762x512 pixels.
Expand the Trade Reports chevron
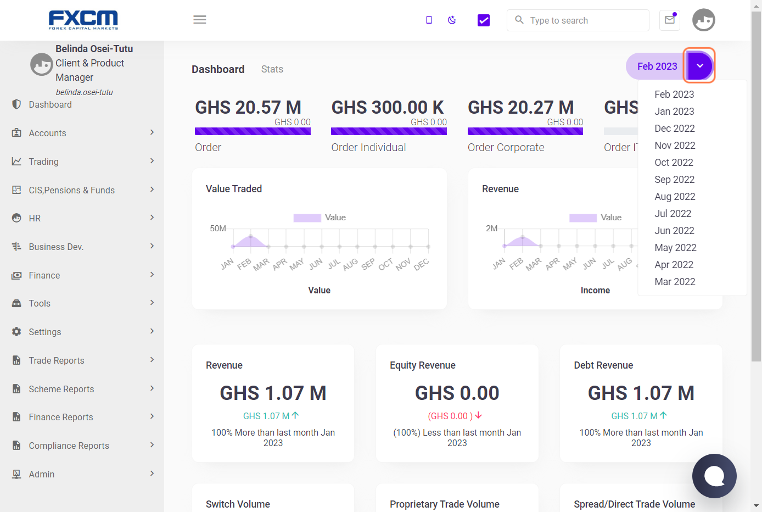point(152,360)
